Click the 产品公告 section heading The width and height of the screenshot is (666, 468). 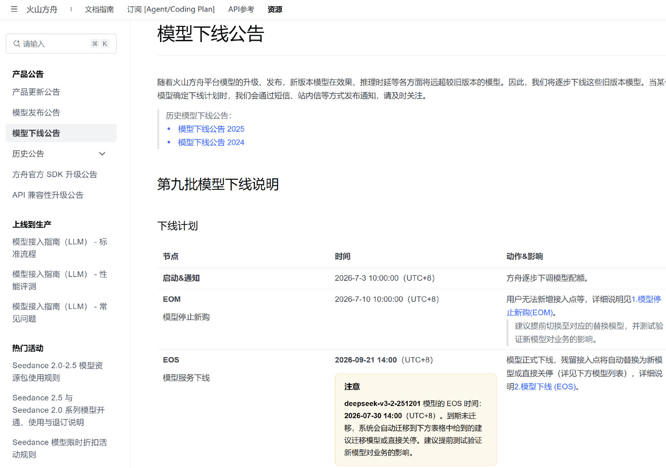pos(28,74)
